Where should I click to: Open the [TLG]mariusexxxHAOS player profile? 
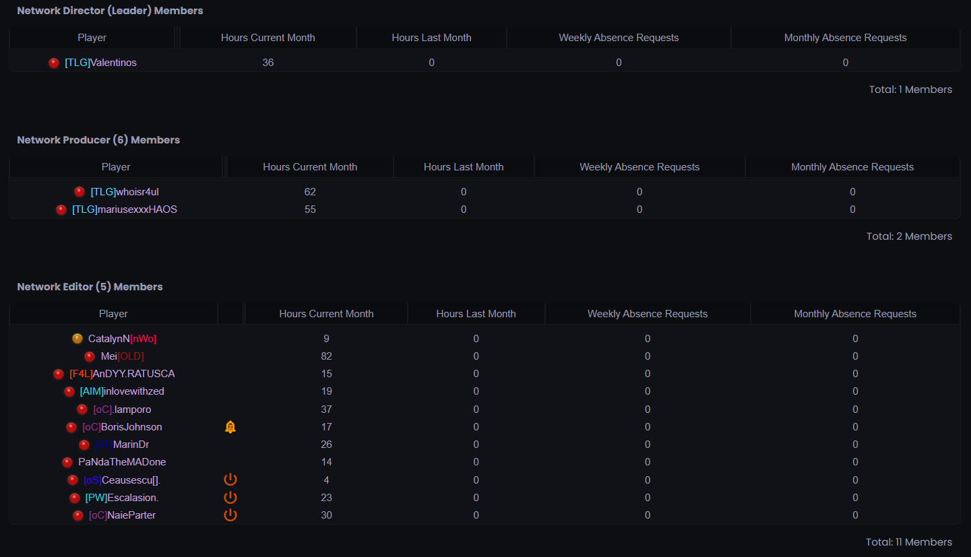pyautogui.click(x=125, y=209)
